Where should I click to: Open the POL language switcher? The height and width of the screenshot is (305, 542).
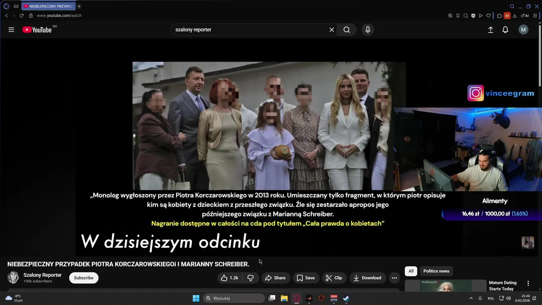pos(491,298)
